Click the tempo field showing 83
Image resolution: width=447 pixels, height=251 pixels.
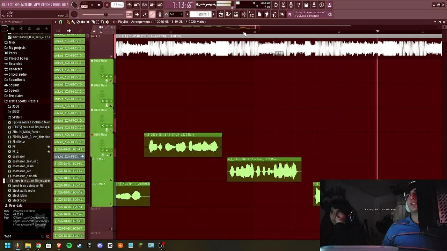[x=117, y=5]
